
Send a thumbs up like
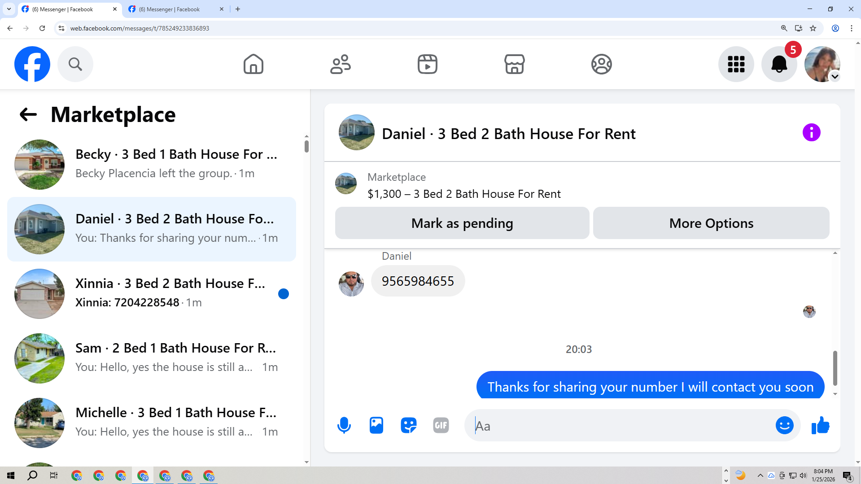coord(821,425)
